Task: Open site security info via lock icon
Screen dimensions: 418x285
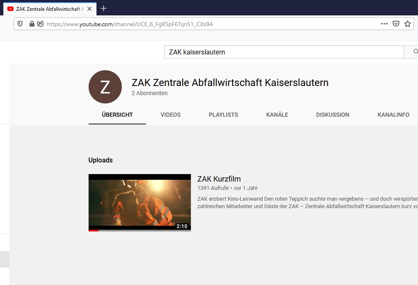Action: 32,24
